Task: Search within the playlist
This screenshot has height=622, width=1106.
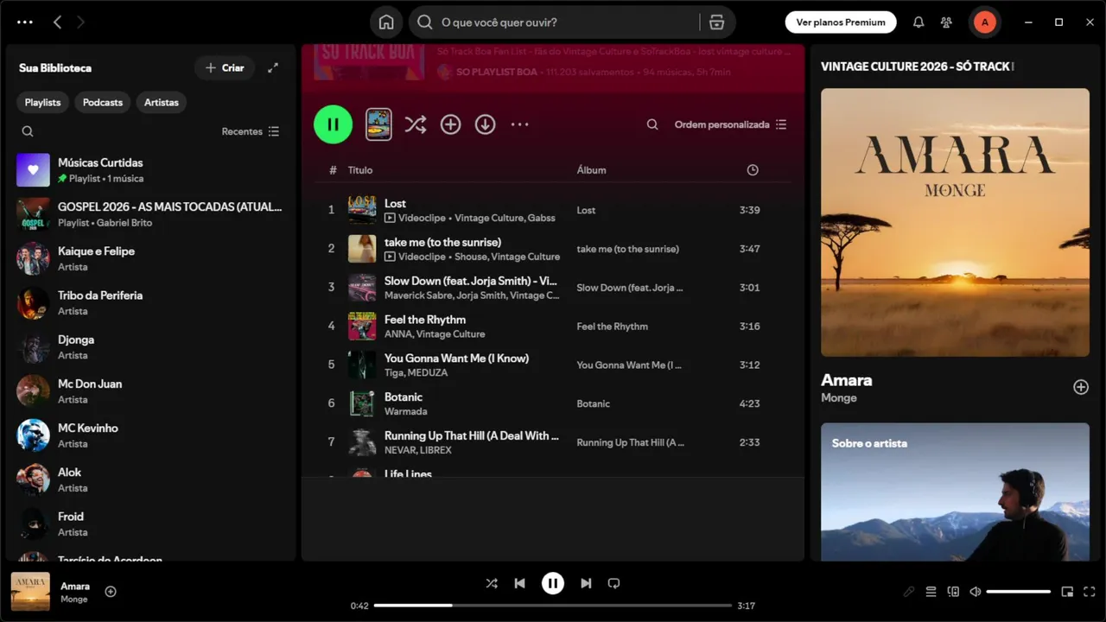Action: (x=652, y=124)
